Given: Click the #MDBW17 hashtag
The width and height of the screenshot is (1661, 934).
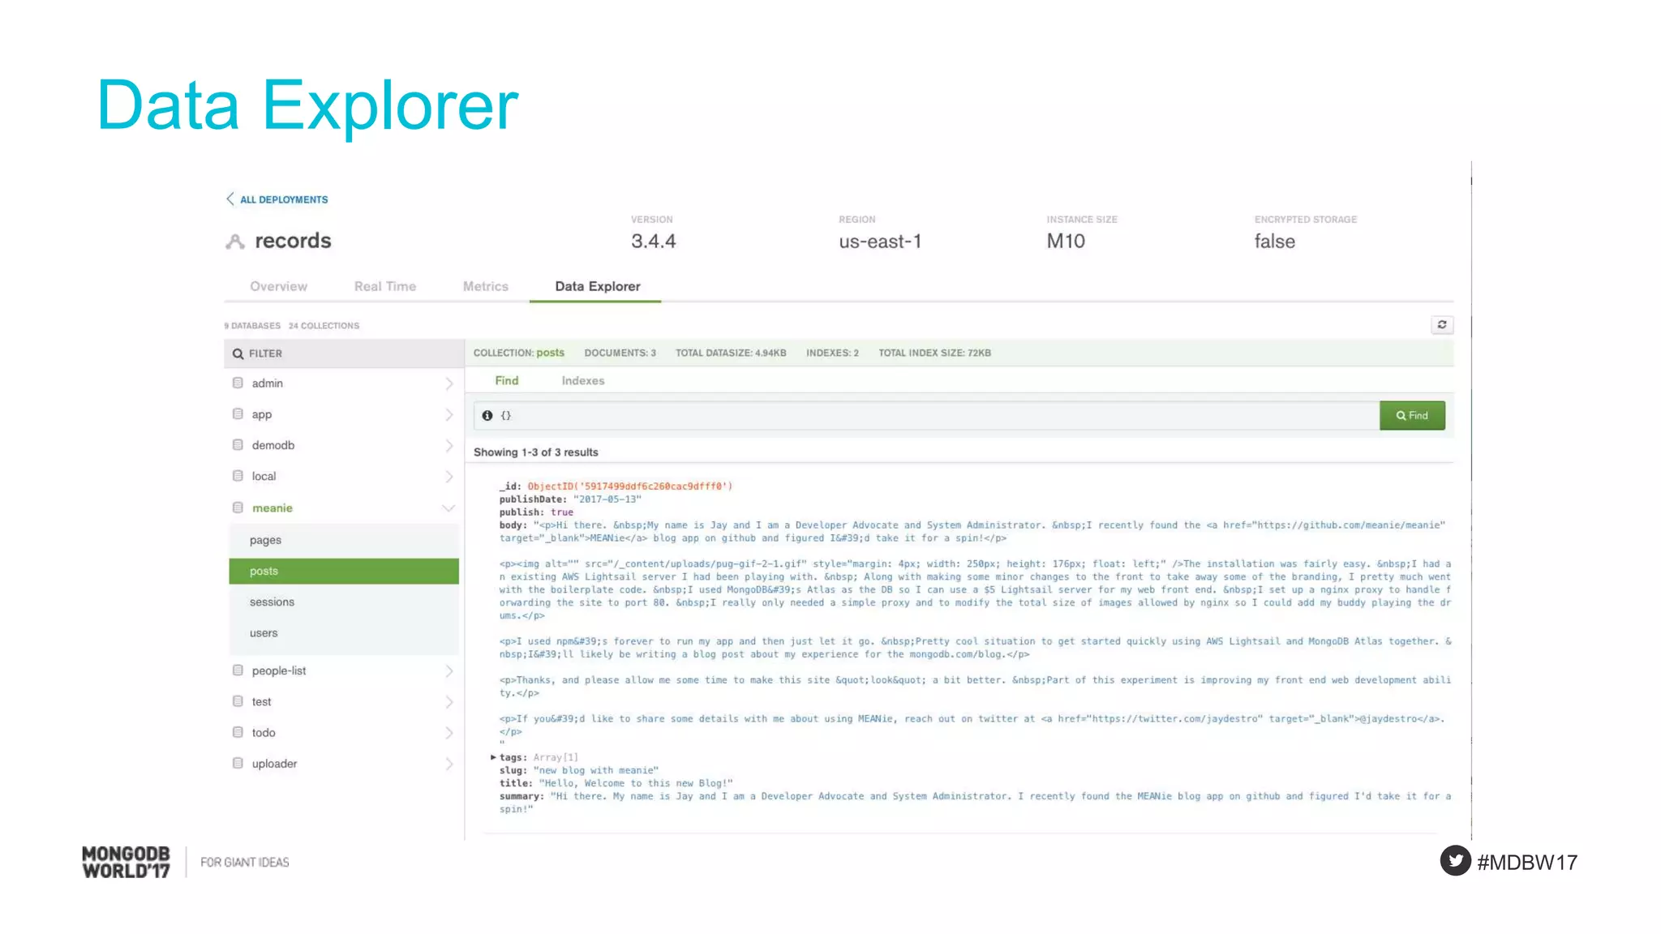Looking at the screenshot, I should coord(1527,862).
